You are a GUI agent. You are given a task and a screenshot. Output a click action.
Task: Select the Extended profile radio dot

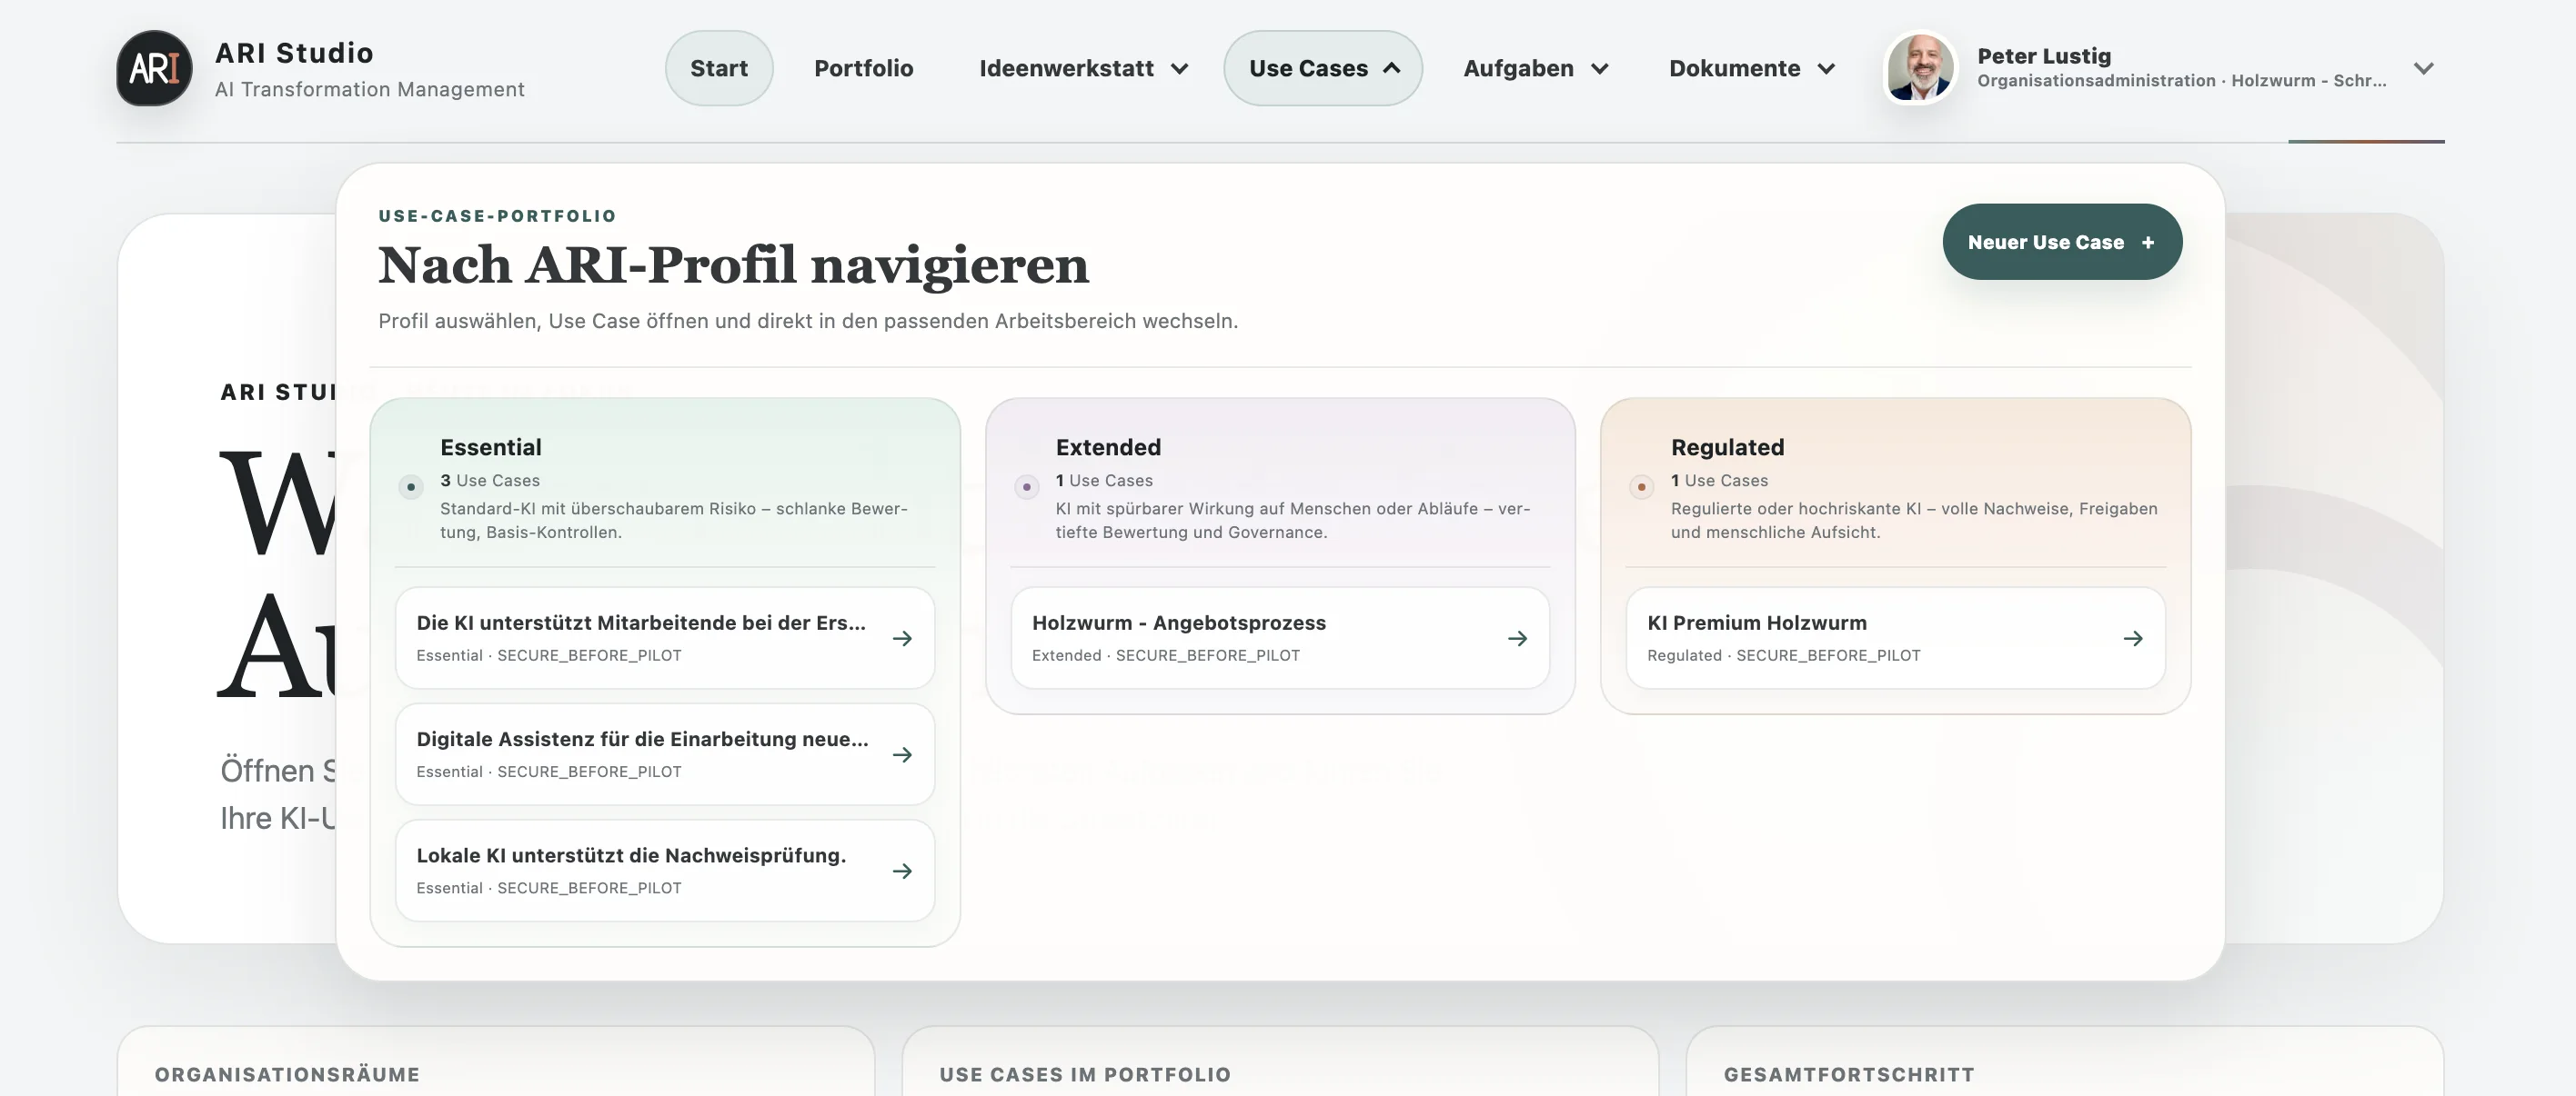click(1026, 486)
